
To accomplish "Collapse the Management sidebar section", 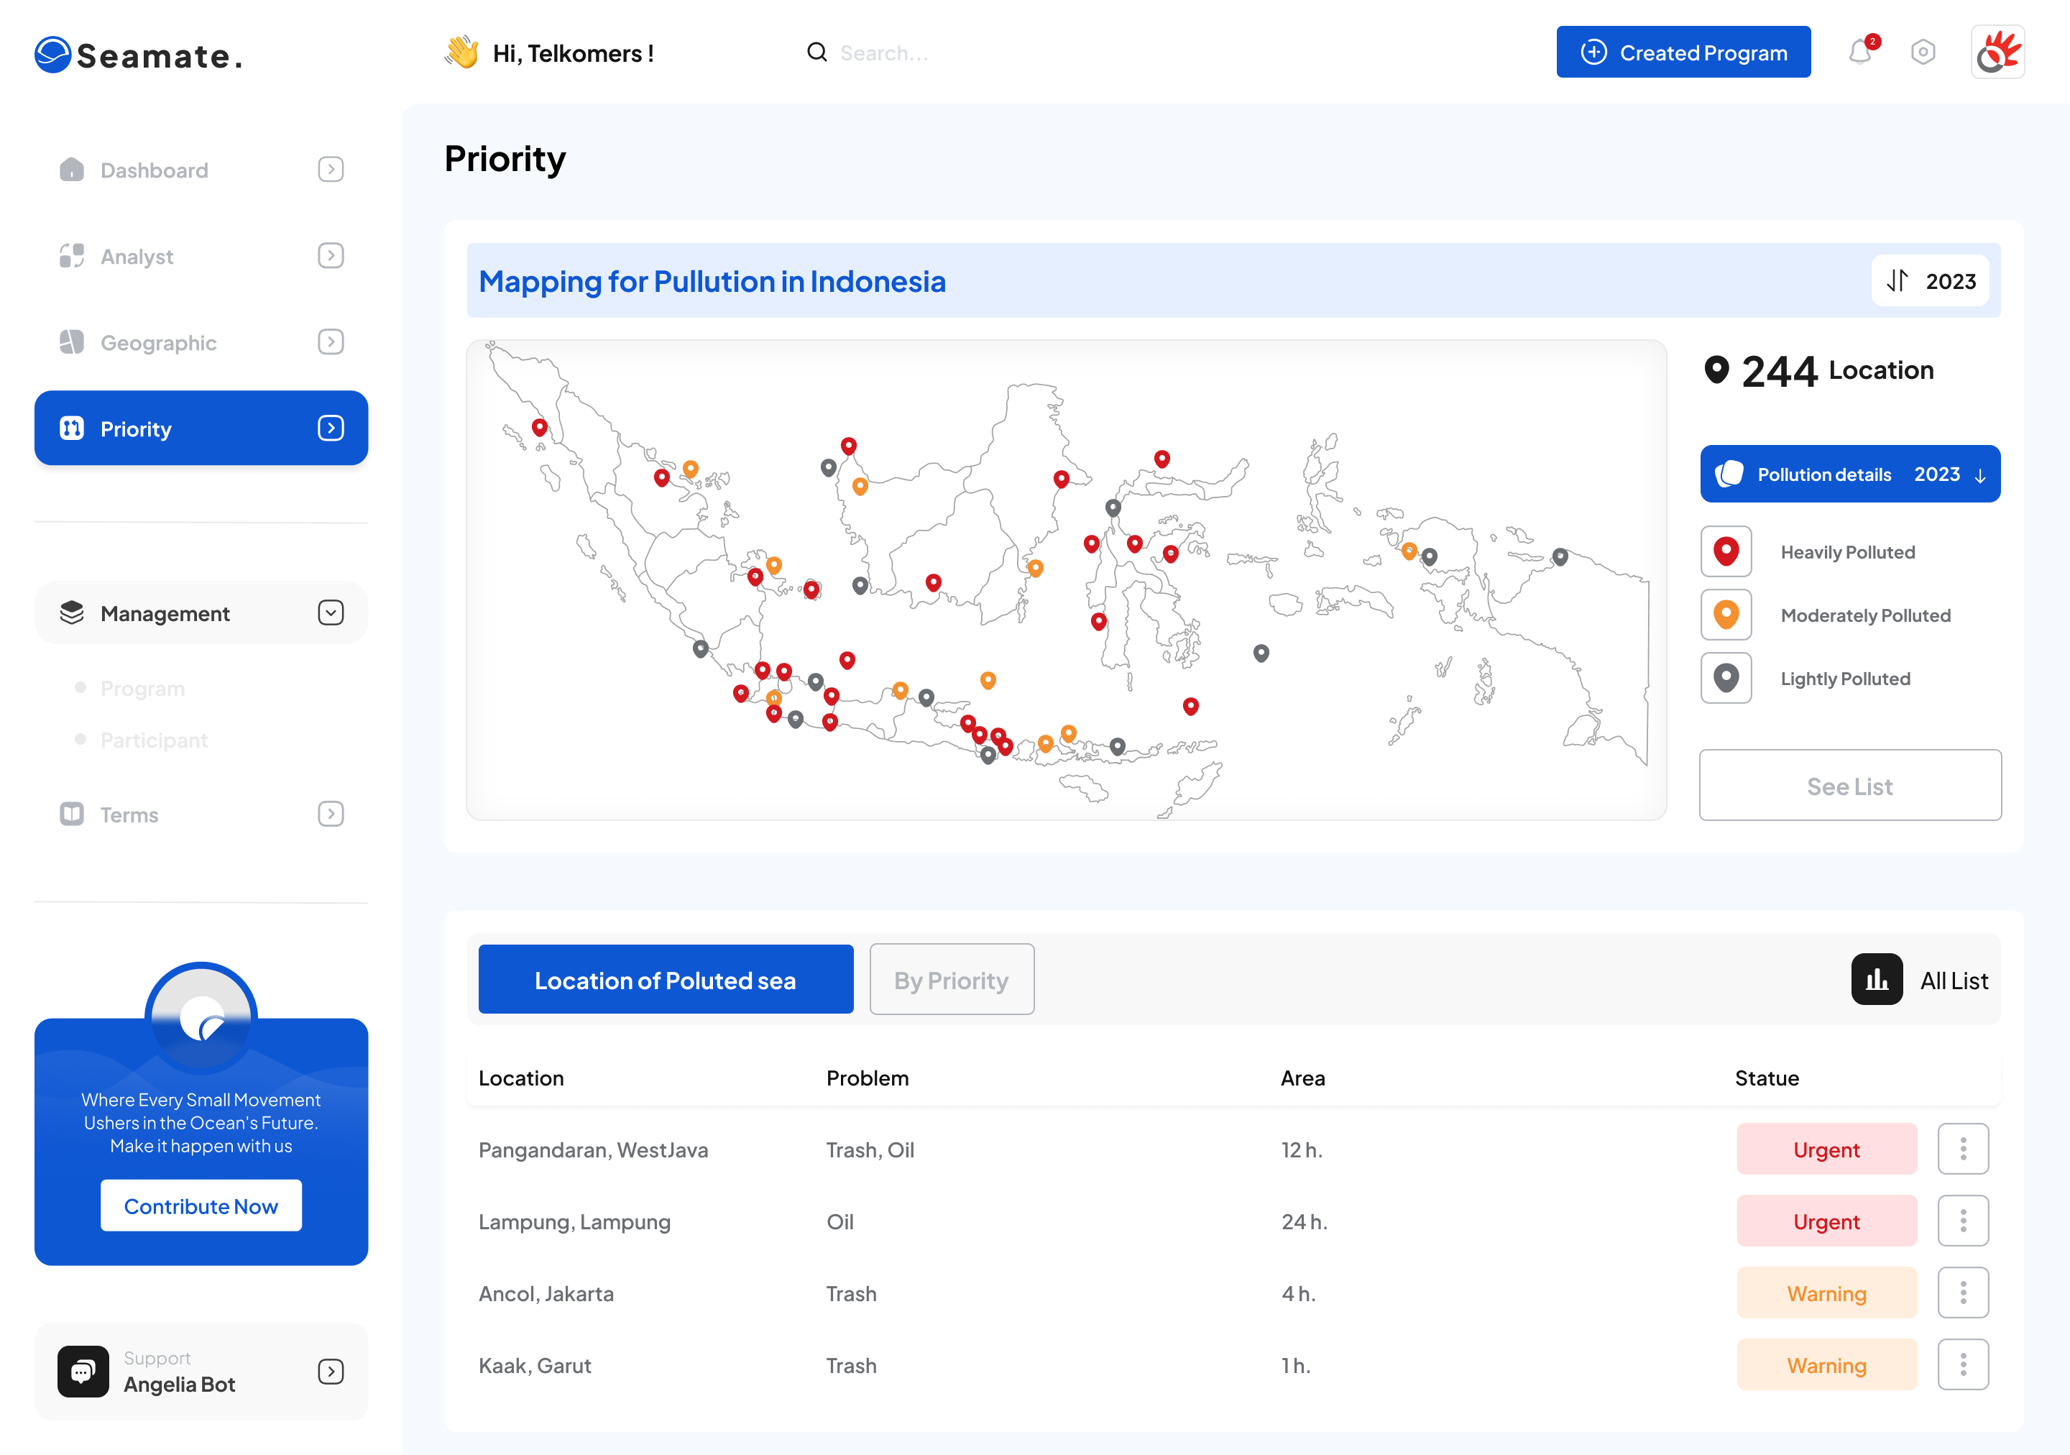I will pos(331,613).
